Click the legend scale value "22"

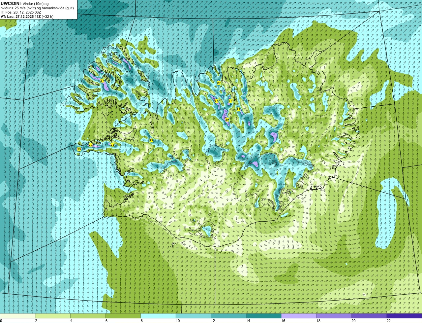tap(388, 321)
